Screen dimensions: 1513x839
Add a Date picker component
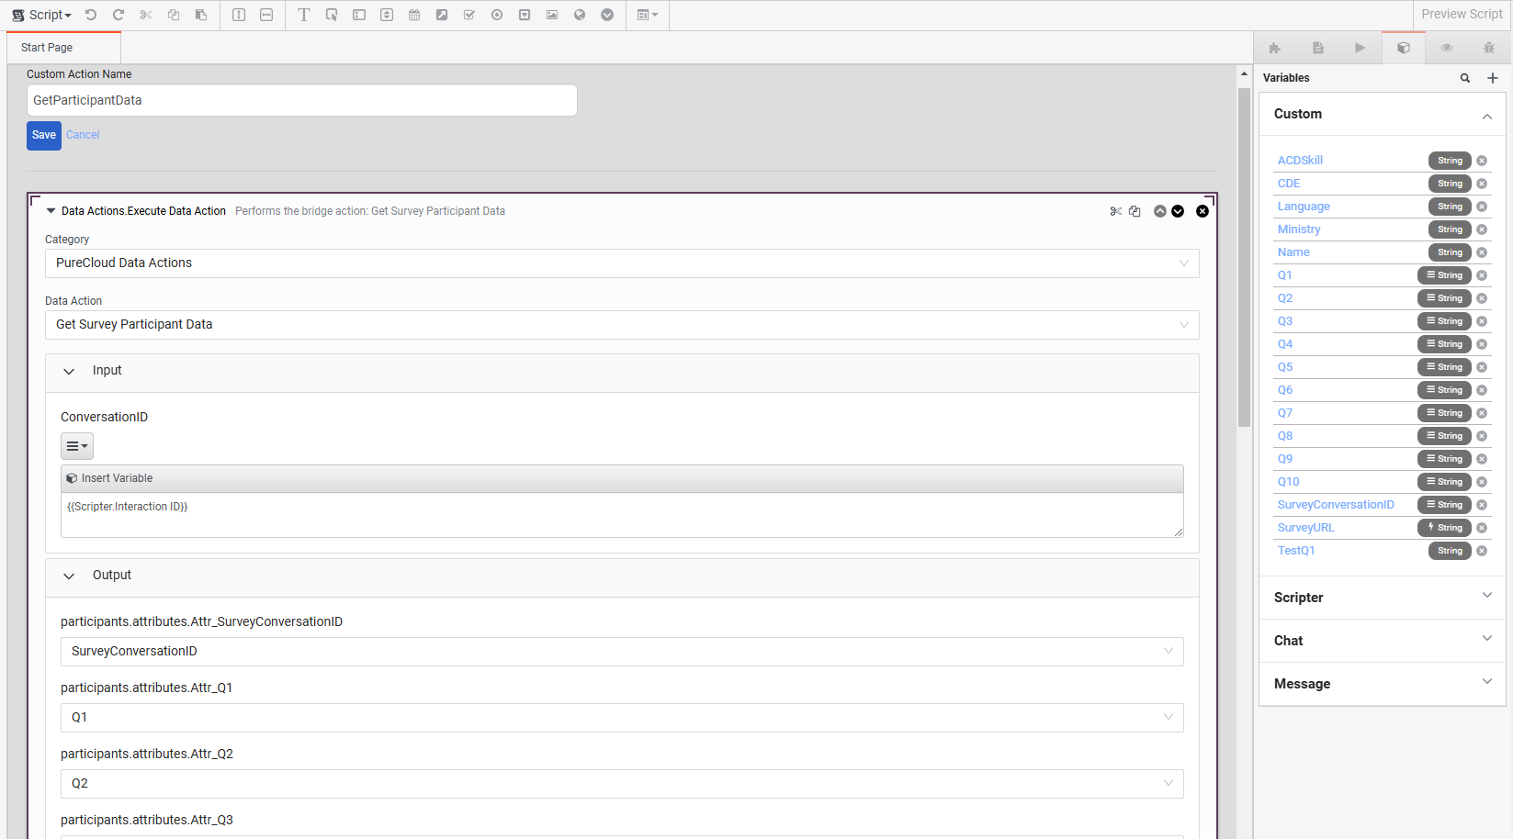(x=414, y=15)
